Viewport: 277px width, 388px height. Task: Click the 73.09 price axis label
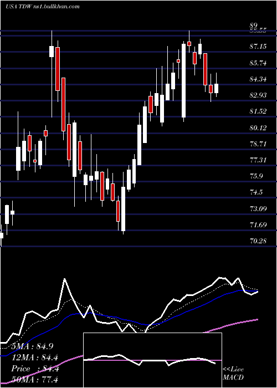point(258,208)
